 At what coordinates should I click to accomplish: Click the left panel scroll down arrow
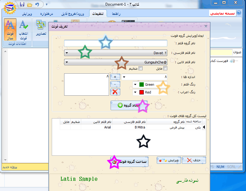pyautogui.click(x=5, y=160)
